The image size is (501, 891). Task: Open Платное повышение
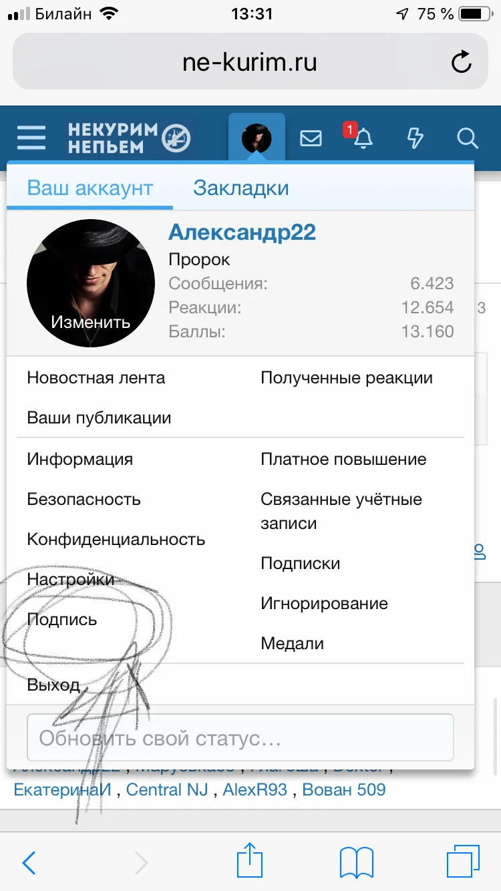coord(343,460)
